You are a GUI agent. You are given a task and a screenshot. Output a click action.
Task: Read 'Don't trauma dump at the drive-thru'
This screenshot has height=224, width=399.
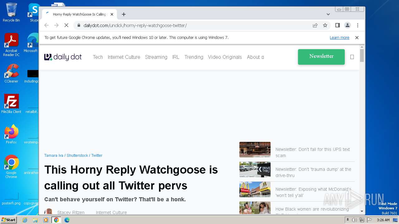click(313, 172)
